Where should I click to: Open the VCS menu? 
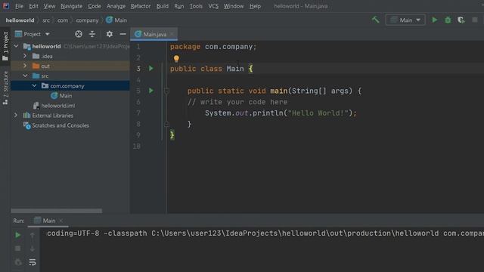213,6
